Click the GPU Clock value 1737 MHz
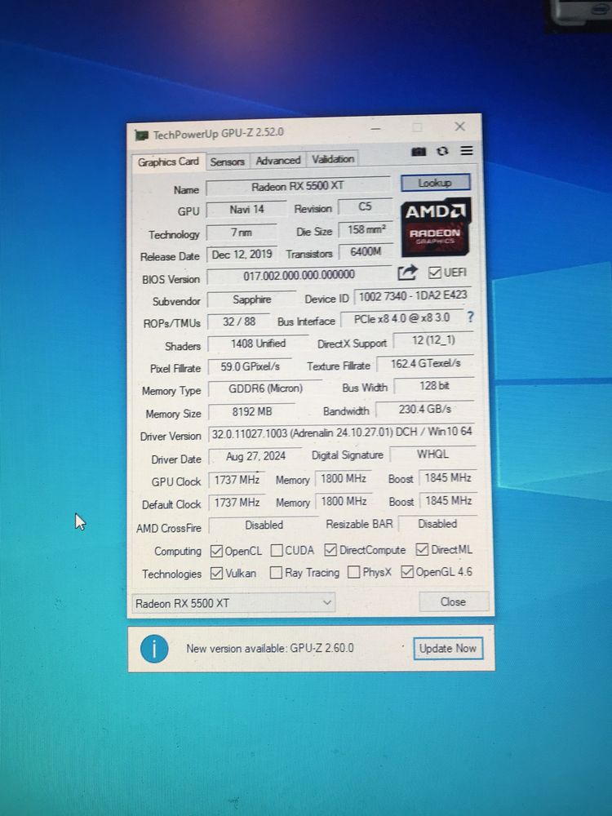Image resolution: width=612 pixels, height=816 pixels. [237, 479]
